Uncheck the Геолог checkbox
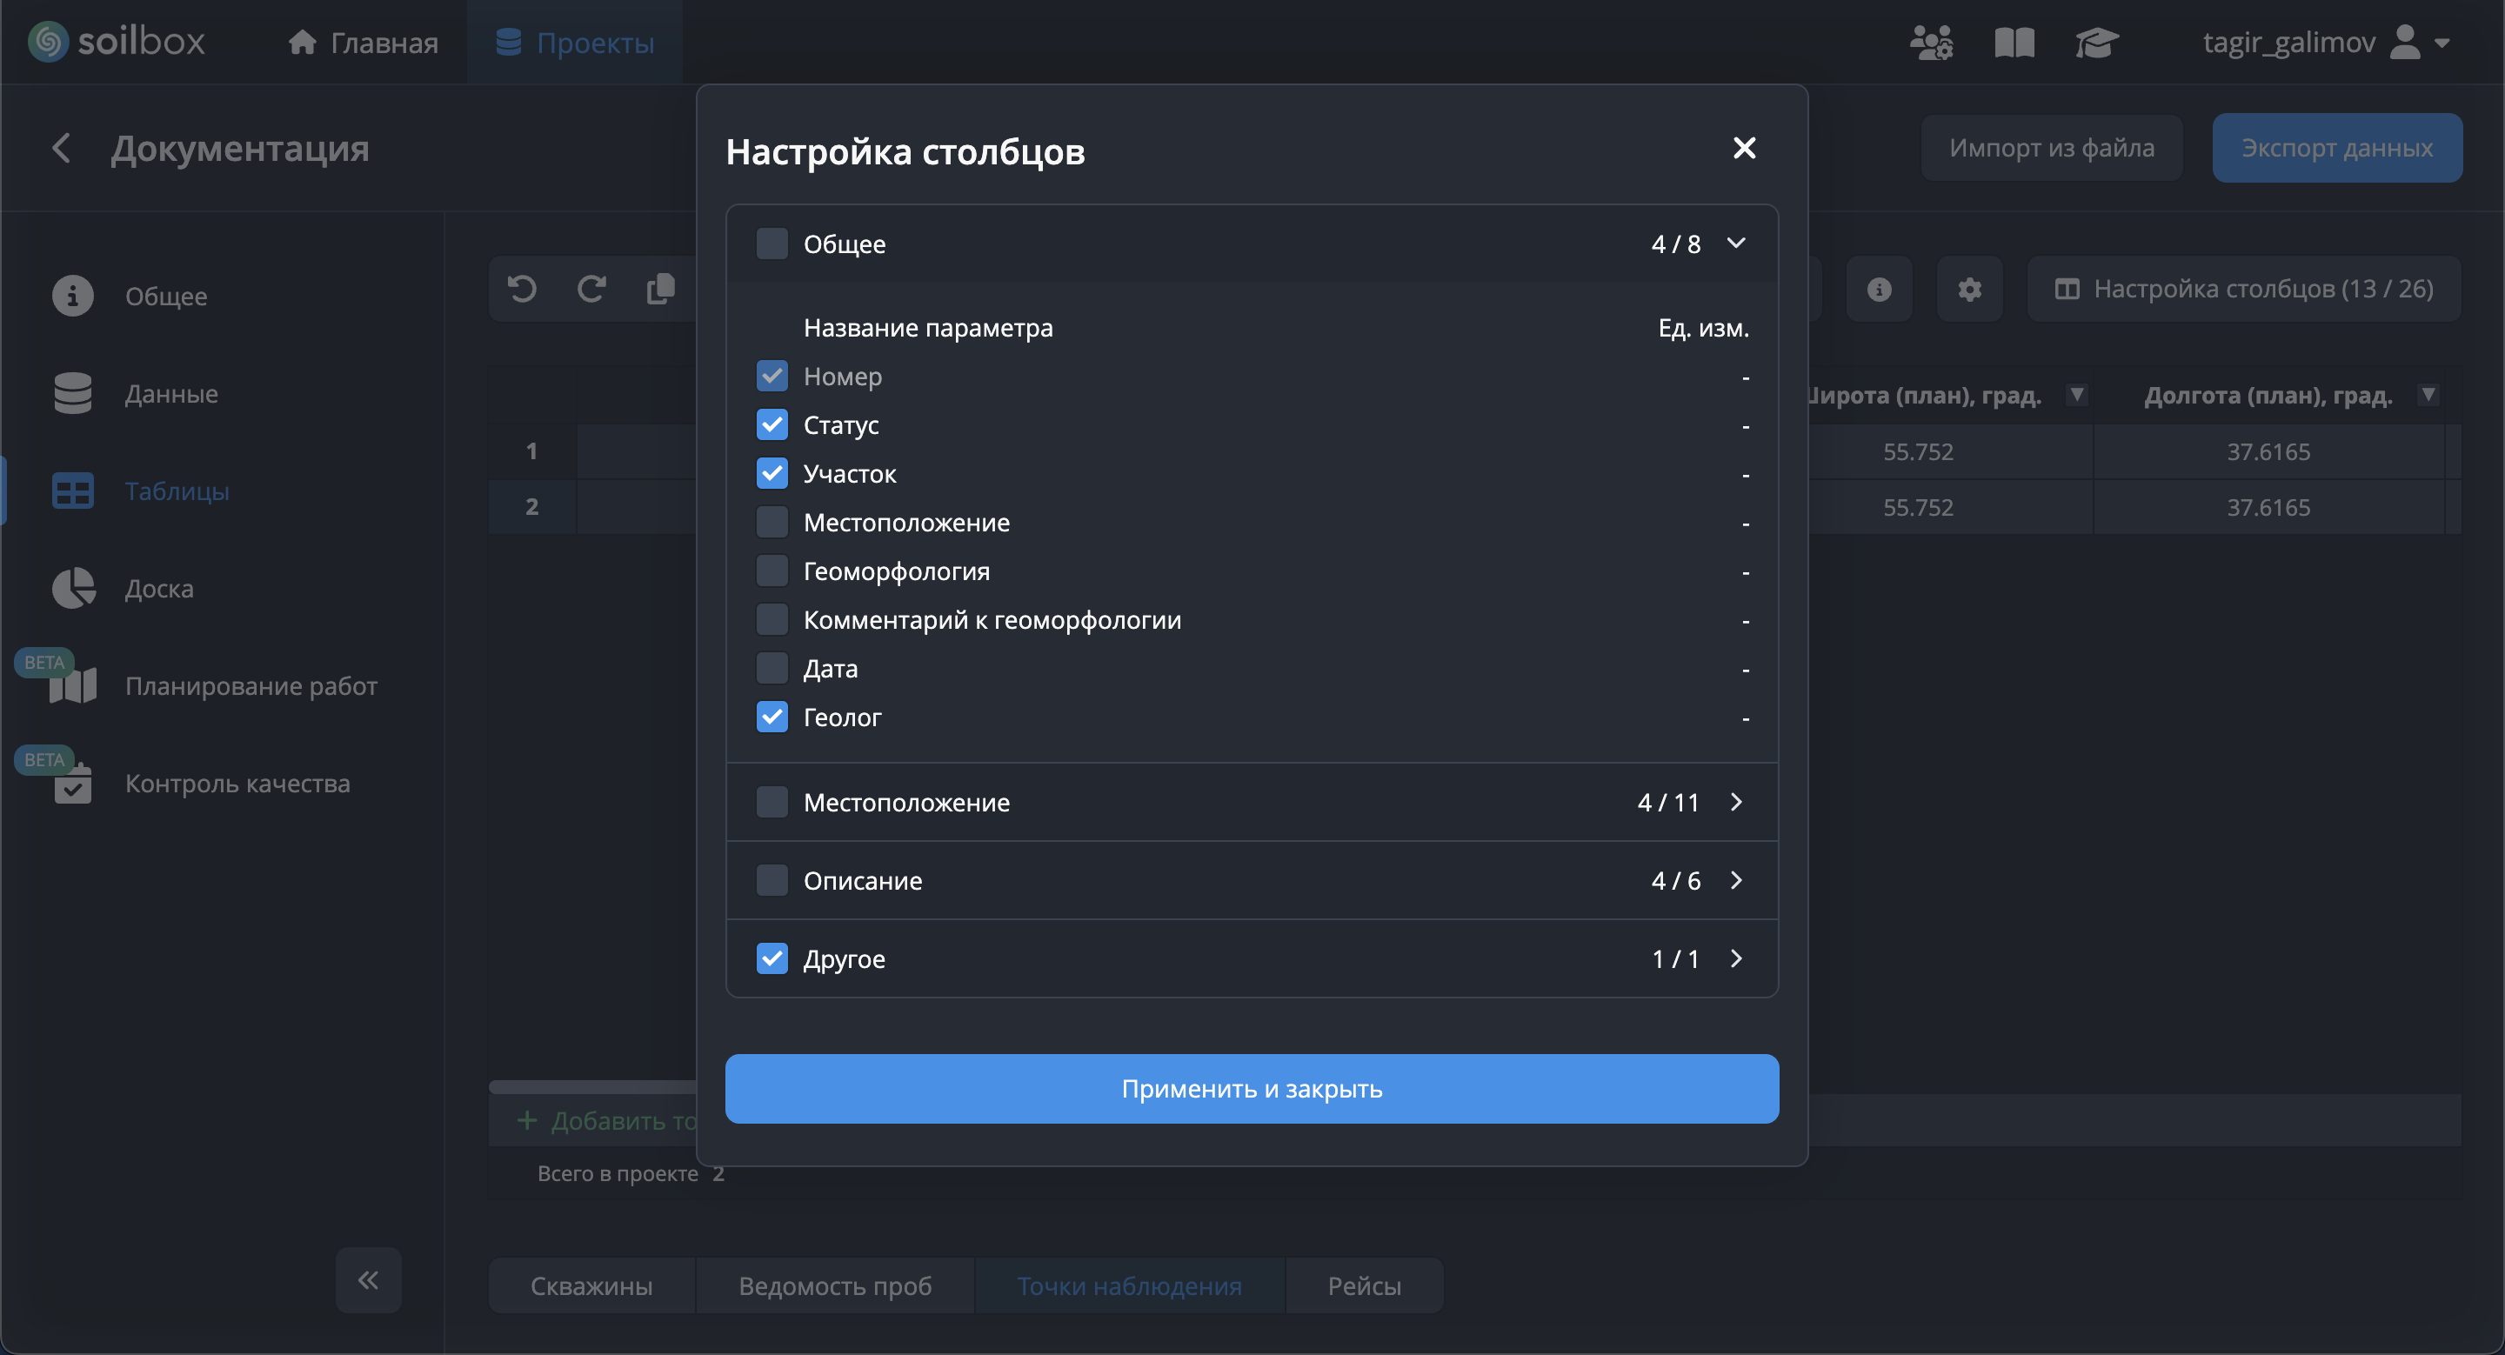The width and height of the screenshot is (2505, 1355). click(772, 718)
